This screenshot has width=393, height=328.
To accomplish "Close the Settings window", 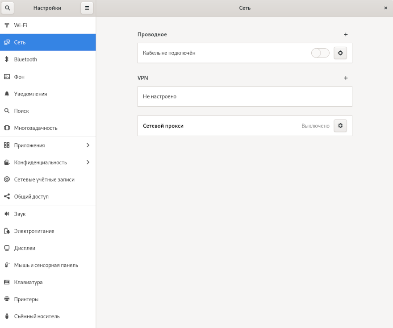I will point(385,8).
